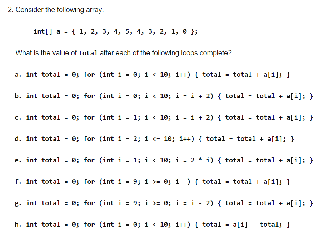Click label letter h. of last loop
Viewport: 330px width, 237px height.
point(18,225)
